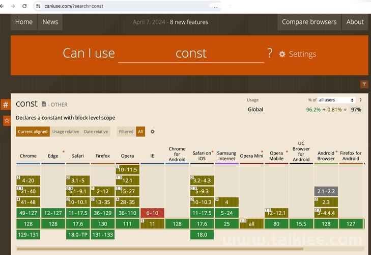Open Compare browsers page
Image resolution: width=371 pixels, height=255 pixels.
pos(309,22)
